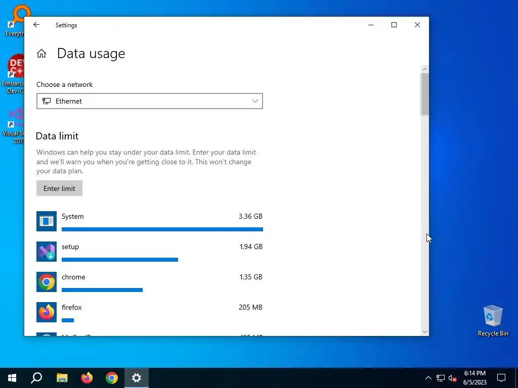
Task: Go back with the Settings back arrow
Action: (36, 25)
